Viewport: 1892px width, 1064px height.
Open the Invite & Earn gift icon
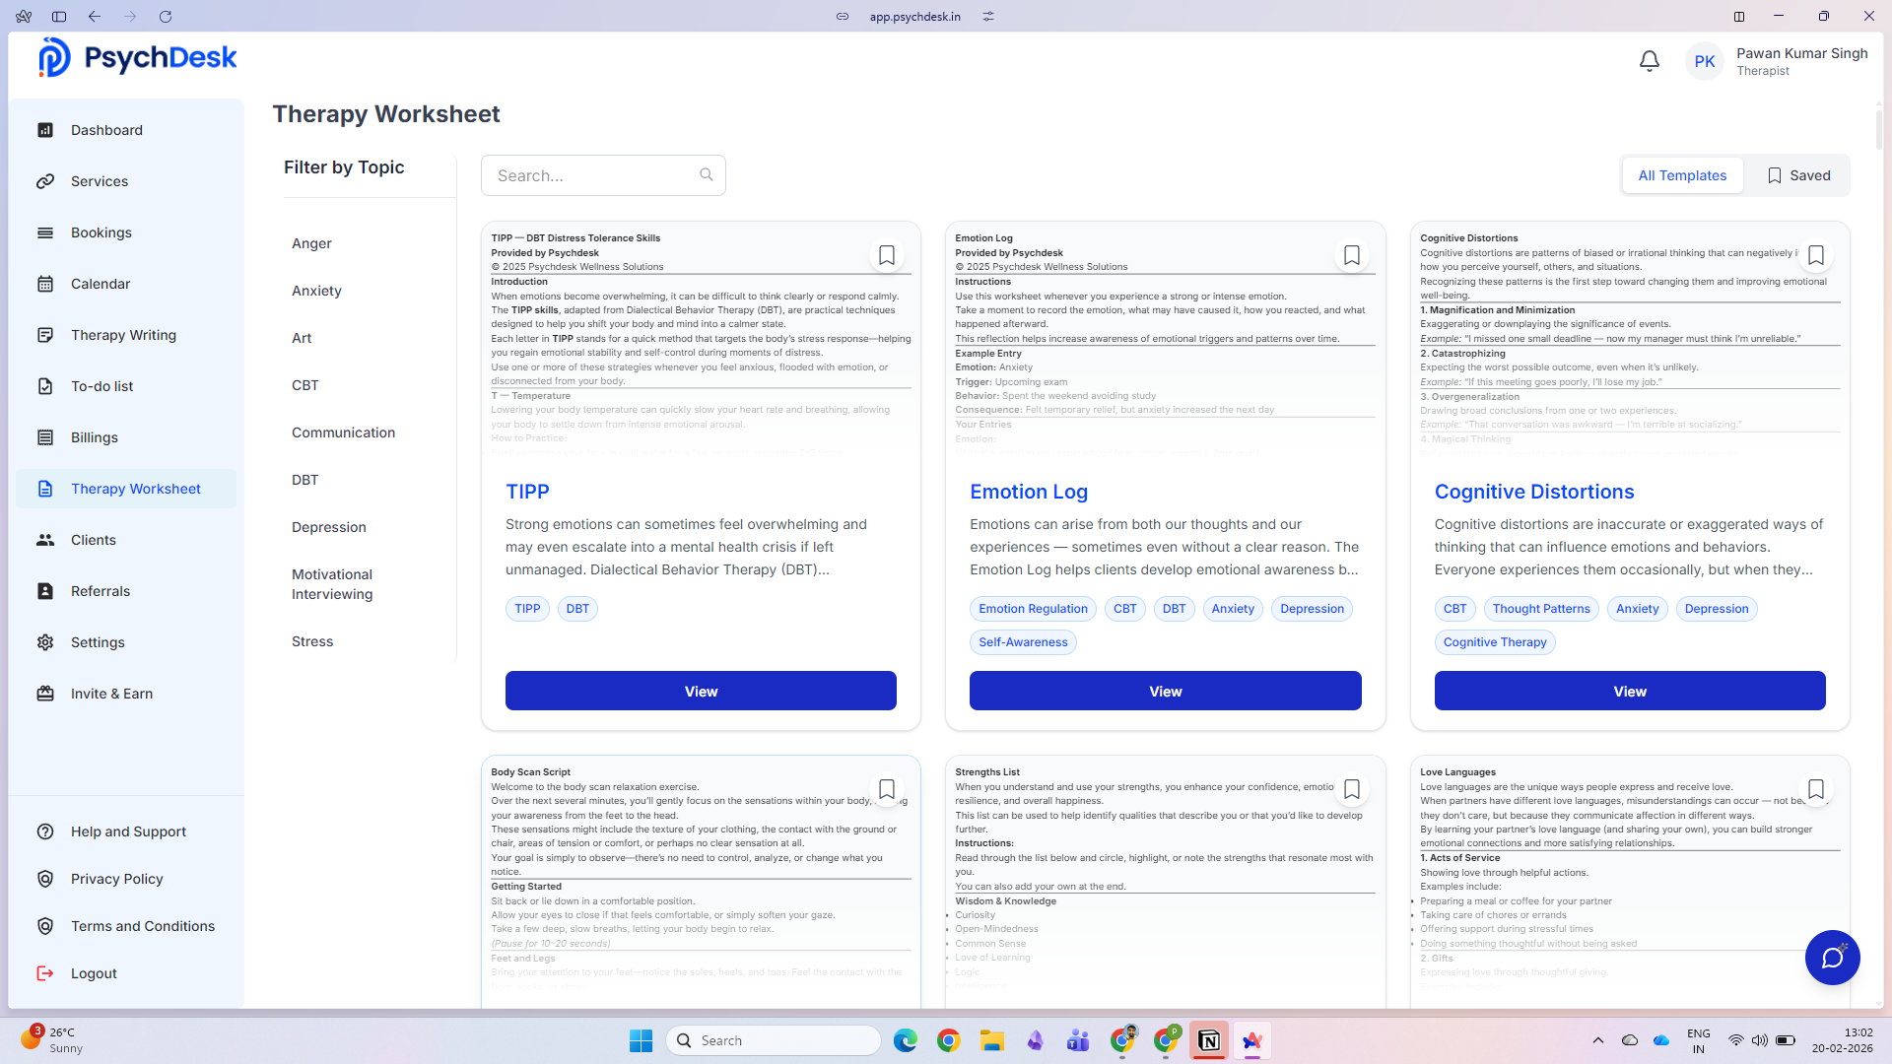click(x=46, y=694)
